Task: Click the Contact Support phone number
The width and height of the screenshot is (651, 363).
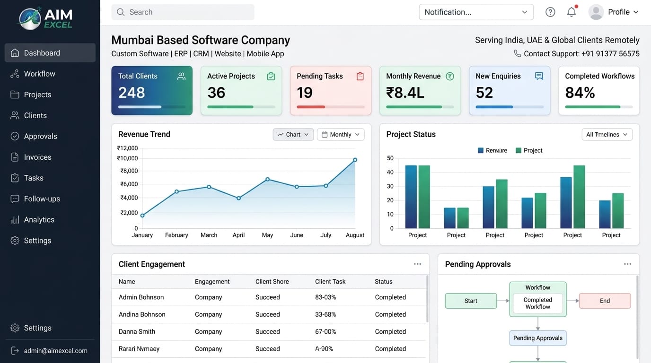Action: (610, 53)
